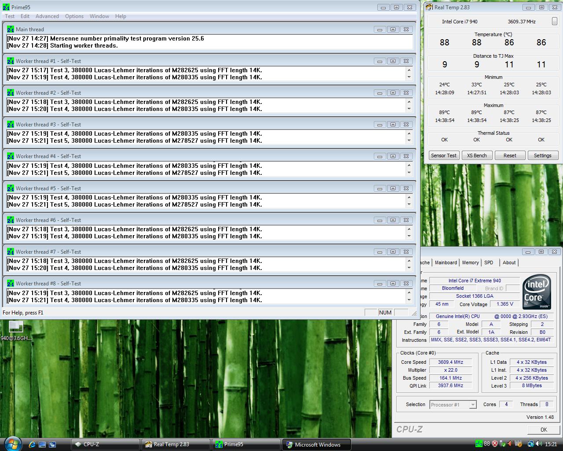Click the Core Speed 3609.4 MHz value
The image size is (563, 451).
point(450,362)
